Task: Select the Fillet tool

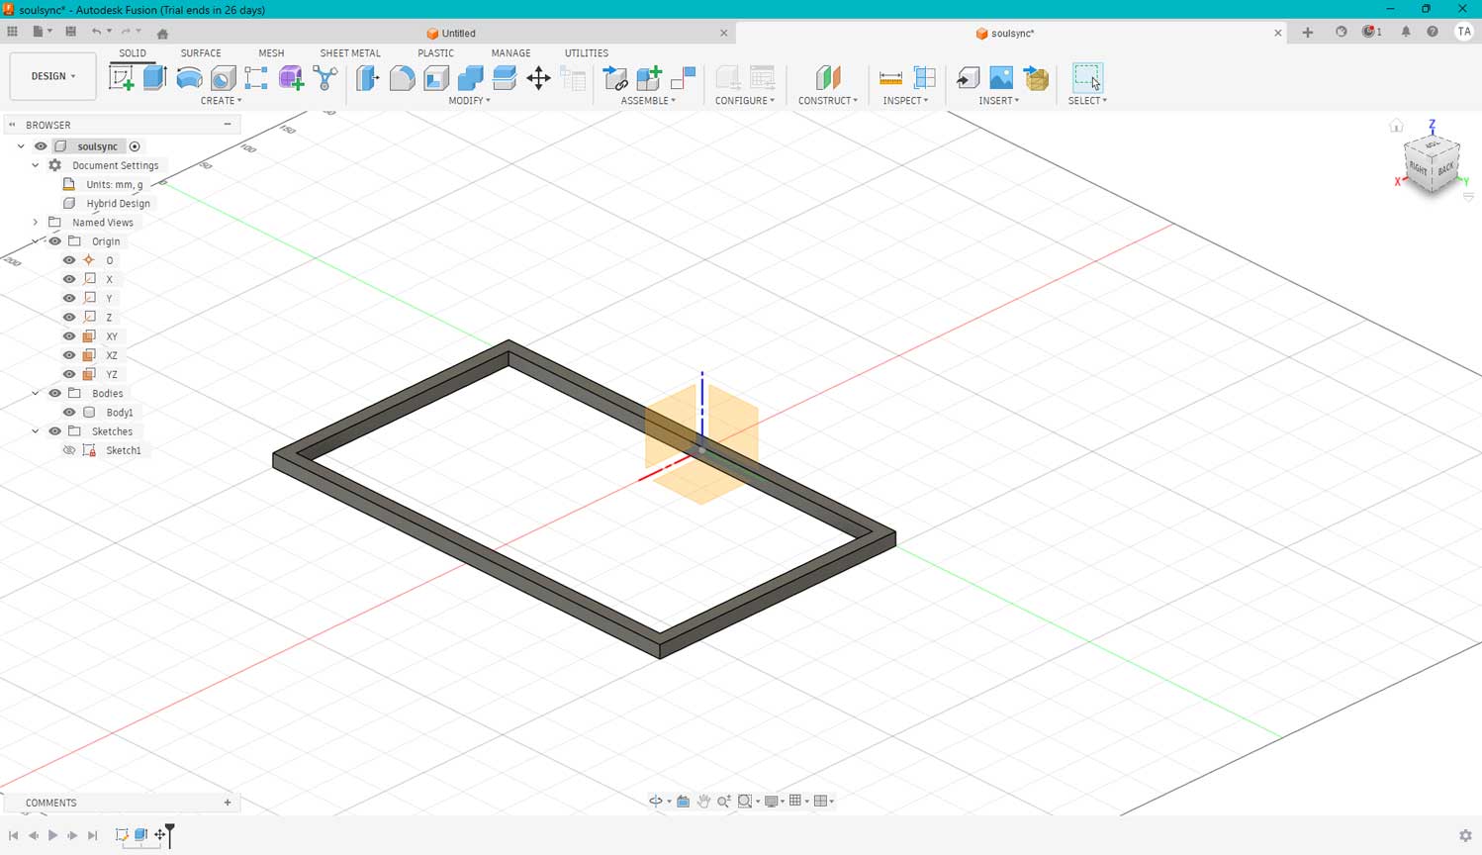Action: (402, 78)
